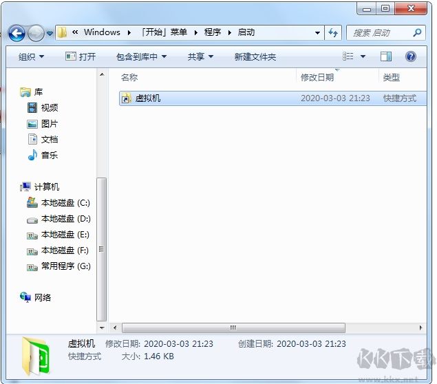
Task: Select 计算机 in navigation pane
Action: [x=47, y=186]
